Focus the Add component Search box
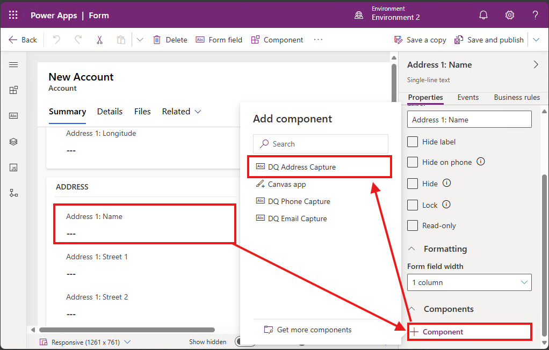This screenshot has width=549, height=350. (x=320, y=144)
